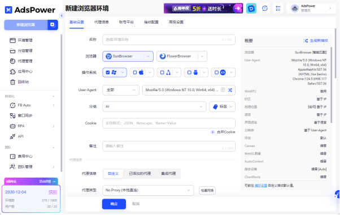Click the anniversary banner arrow

click(x=238, y=8)
